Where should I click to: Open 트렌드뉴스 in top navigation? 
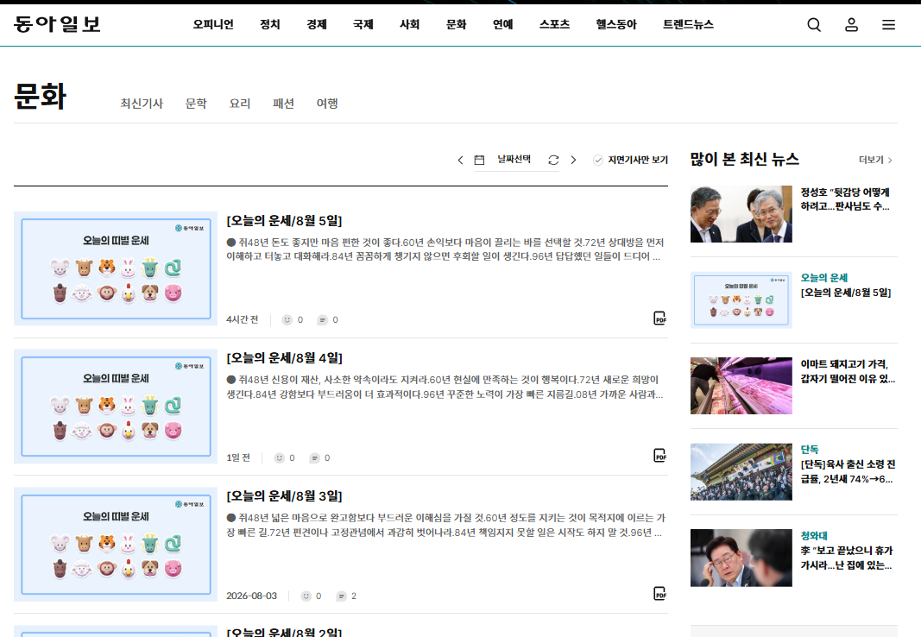coord(689,25)
